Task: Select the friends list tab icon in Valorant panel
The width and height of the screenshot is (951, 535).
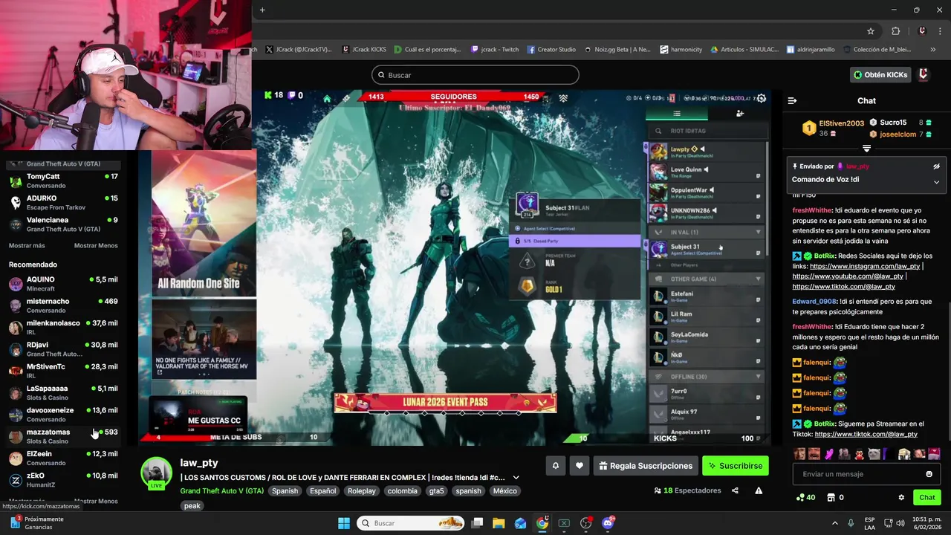Action: (676, 114)
